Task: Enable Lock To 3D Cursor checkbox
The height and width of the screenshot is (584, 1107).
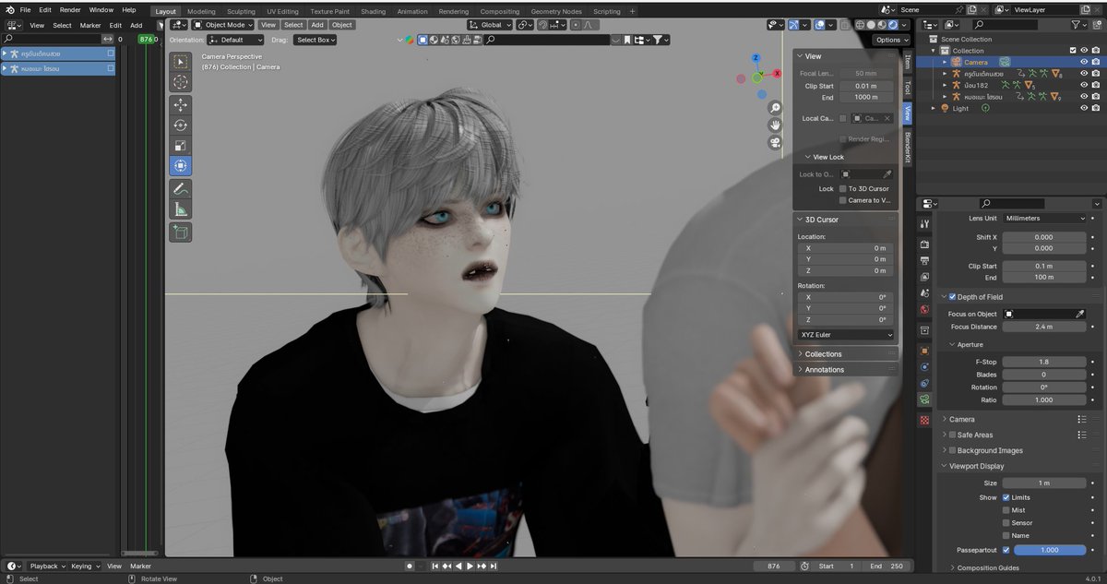Action: click(843, 188)
